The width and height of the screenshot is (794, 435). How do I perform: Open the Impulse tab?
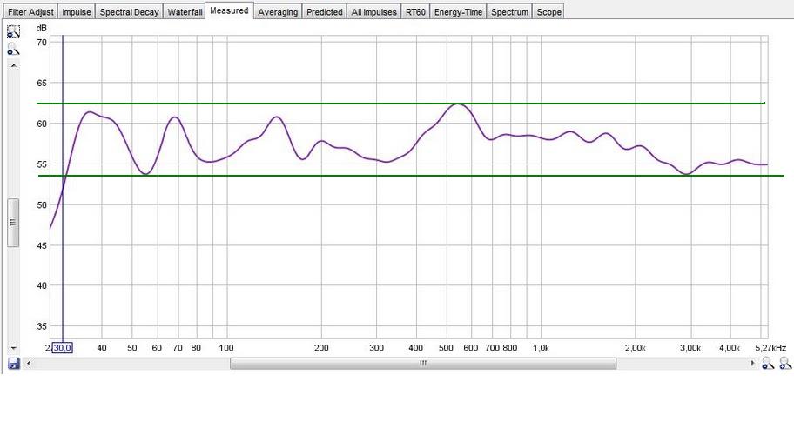[77, 12]
